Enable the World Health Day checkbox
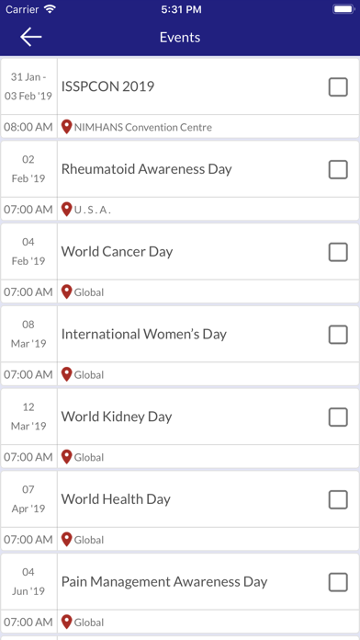The image size is (360, 640). click(x=338, y=499)
